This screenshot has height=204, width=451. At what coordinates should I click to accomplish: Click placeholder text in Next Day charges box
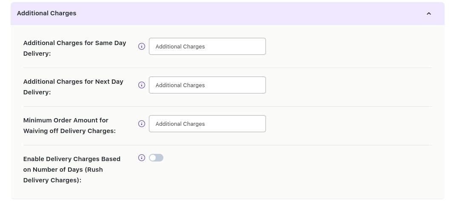[180, 85]
